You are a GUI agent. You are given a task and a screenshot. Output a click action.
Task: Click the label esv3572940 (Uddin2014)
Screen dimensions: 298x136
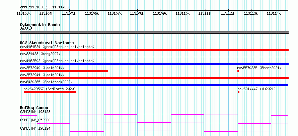[x=42, y=68]
